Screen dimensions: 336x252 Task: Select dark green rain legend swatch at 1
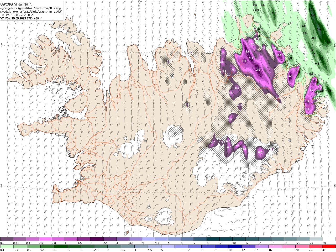pyautogui.click(x=60, y=246)
